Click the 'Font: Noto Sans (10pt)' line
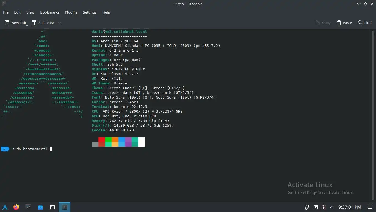Viewport: 376px width, 212px height. pos(154,97)
